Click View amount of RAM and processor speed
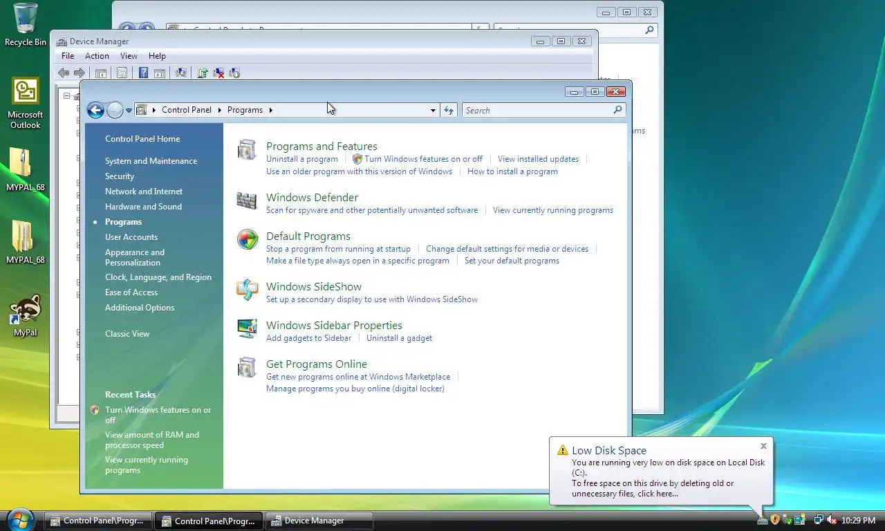Screen dimensions: 885x531 click(152, 440)
